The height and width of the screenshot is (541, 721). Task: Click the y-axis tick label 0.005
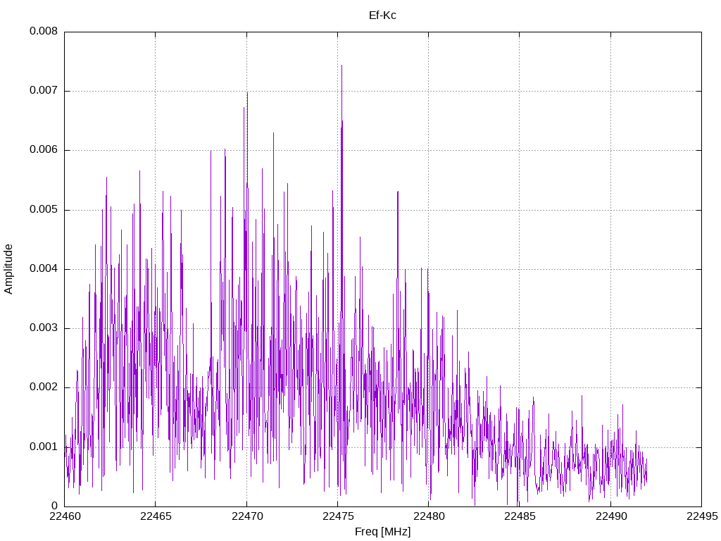pos(44,210)
